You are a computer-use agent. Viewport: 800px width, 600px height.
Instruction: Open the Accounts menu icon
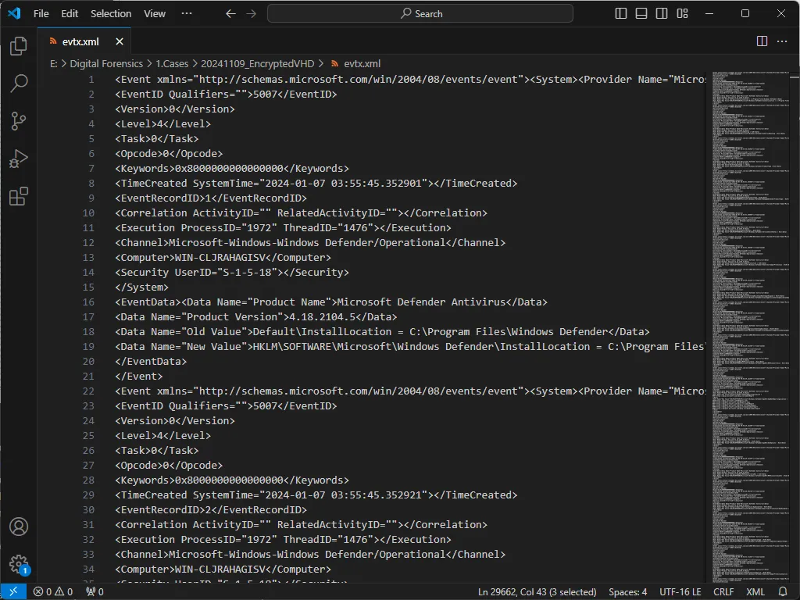(19, 527)
